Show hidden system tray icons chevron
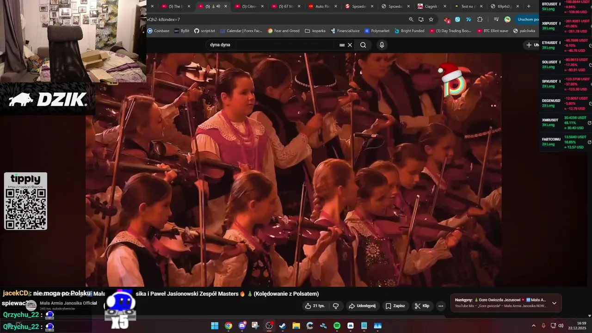 click(x=533, y=326)
